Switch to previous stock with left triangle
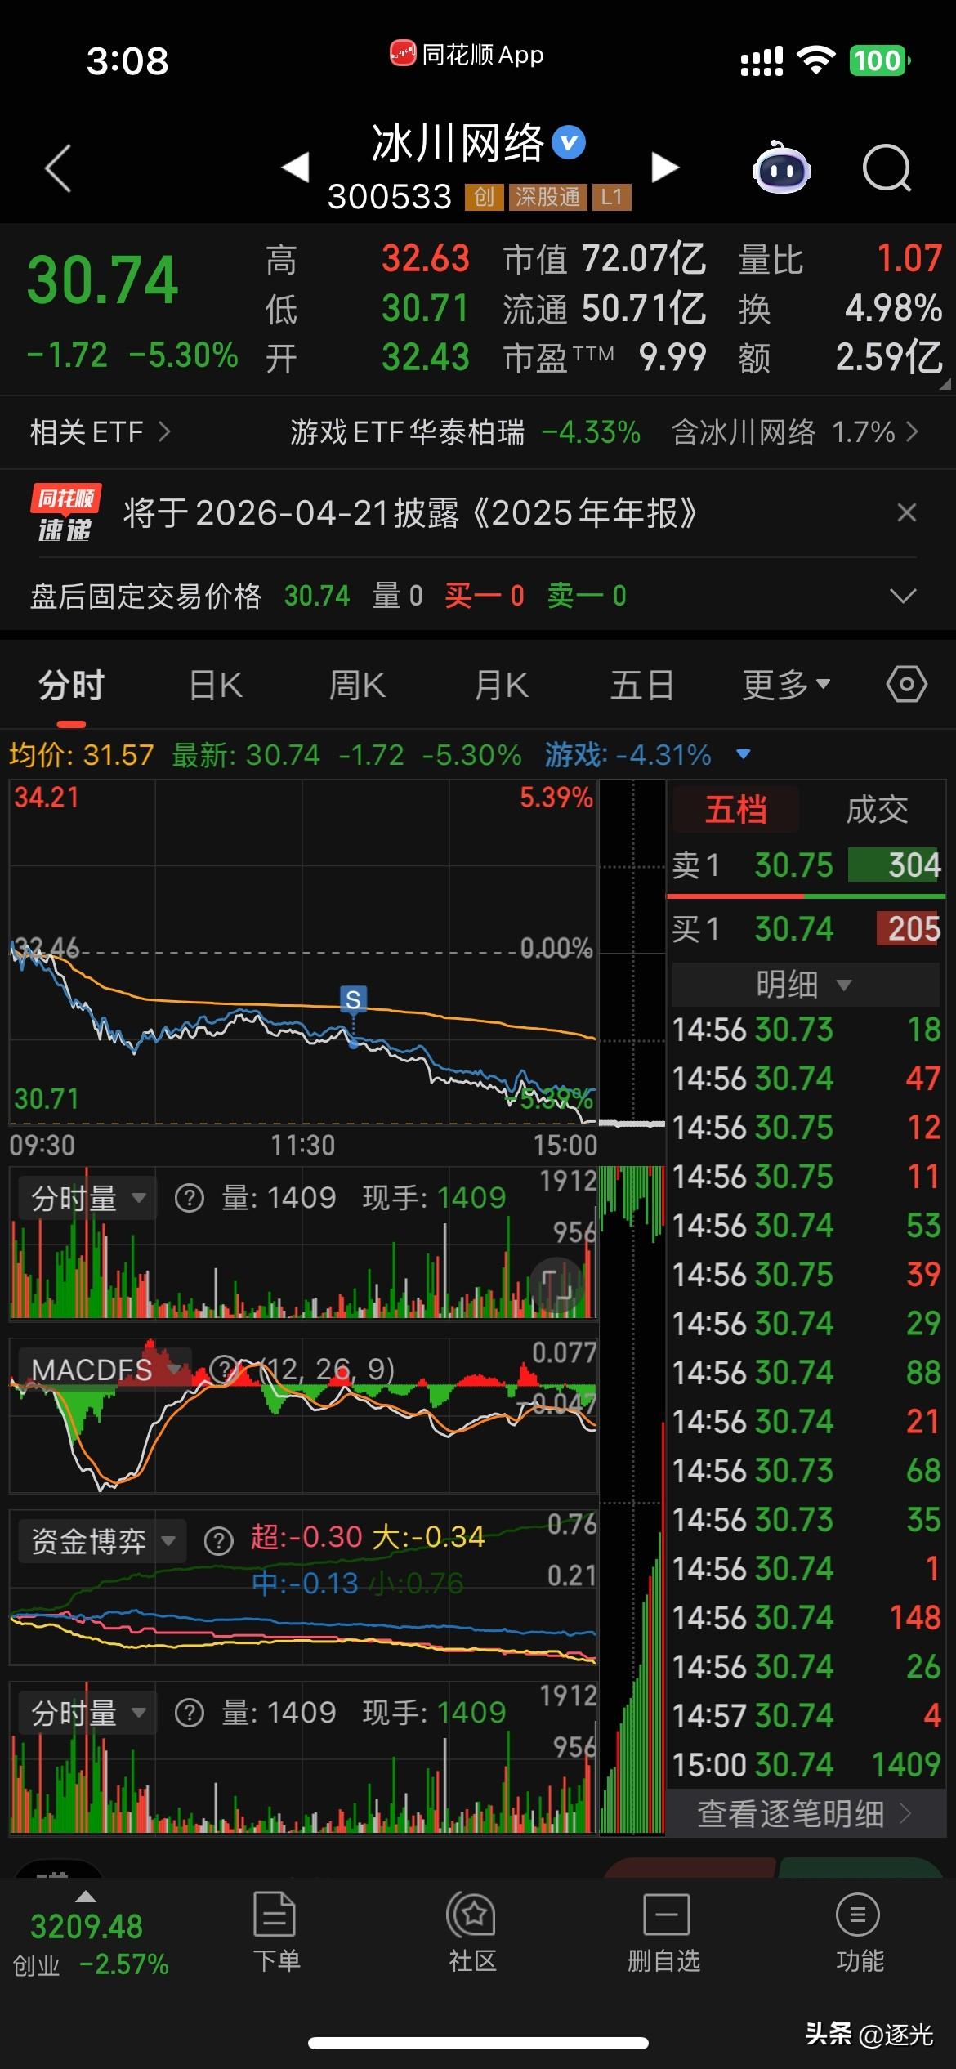Image resolution: width=956 pixels, height=2069 pixels. click(295, 167)
